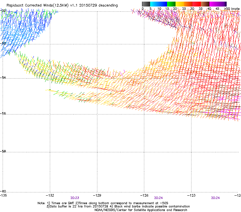Click the -60 latitude axis label
241x212 pixels.
(x=3, y=191)
